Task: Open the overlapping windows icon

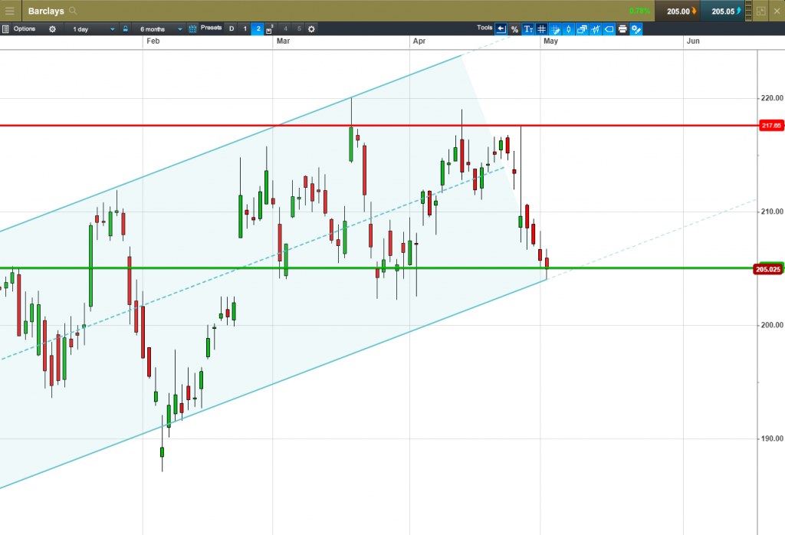Action: point(582,29)
